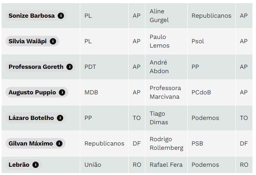Viewport: 256px width, 175px height.
Task: Select the Paulo Lemos table cell
Action: point(166,41)
